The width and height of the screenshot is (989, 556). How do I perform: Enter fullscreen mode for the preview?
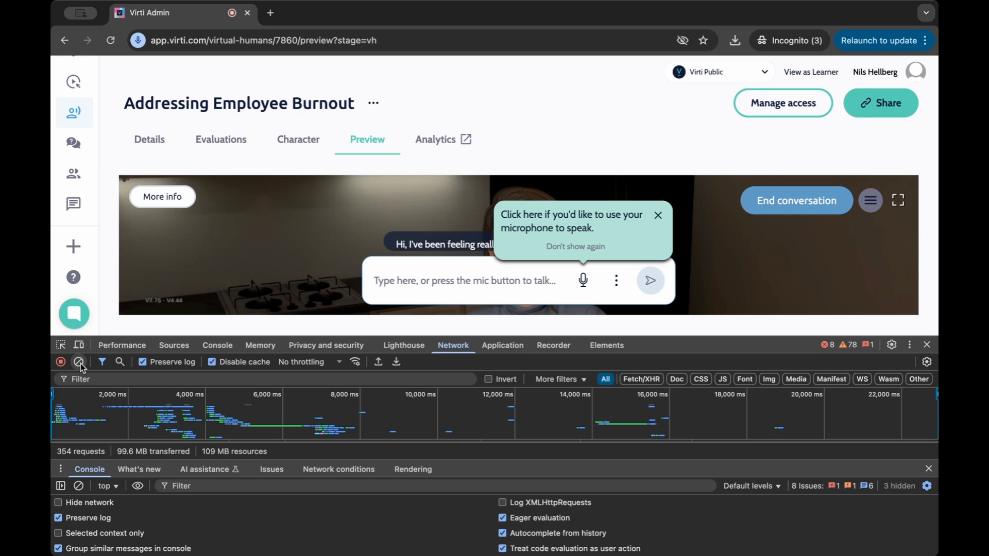click(x=898, y=200)
